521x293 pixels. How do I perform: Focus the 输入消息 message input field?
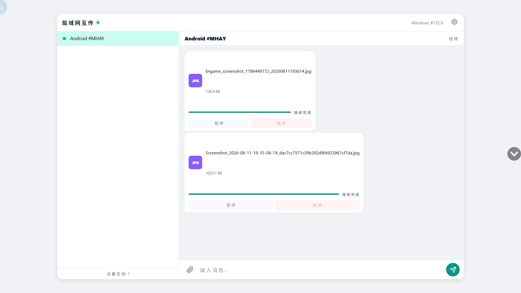(320, 270)
